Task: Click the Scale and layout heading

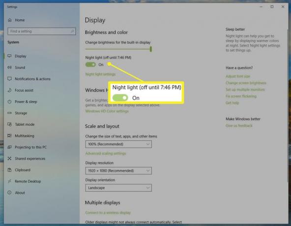Action: coord(102,126)
